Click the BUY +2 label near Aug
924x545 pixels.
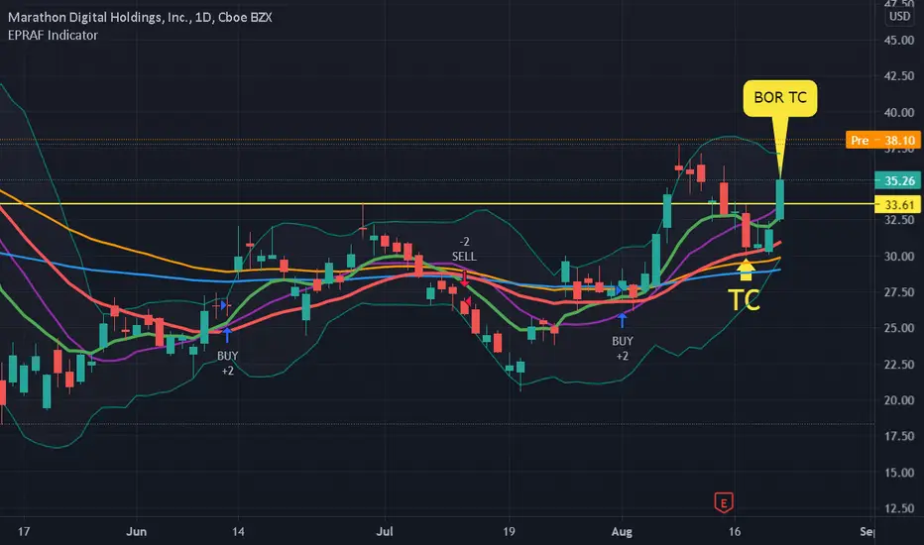[623, 348]
